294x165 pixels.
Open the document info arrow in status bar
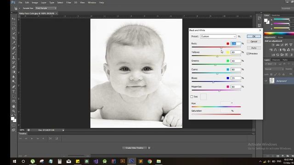(63, 130)
